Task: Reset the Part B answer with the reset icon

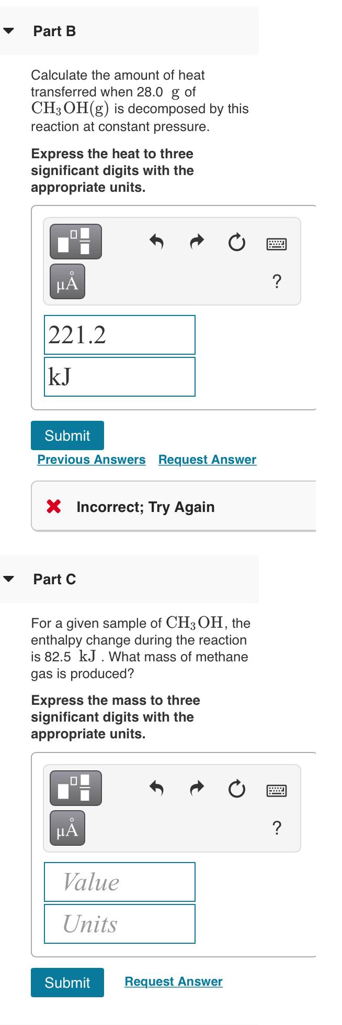Action: 237,242
